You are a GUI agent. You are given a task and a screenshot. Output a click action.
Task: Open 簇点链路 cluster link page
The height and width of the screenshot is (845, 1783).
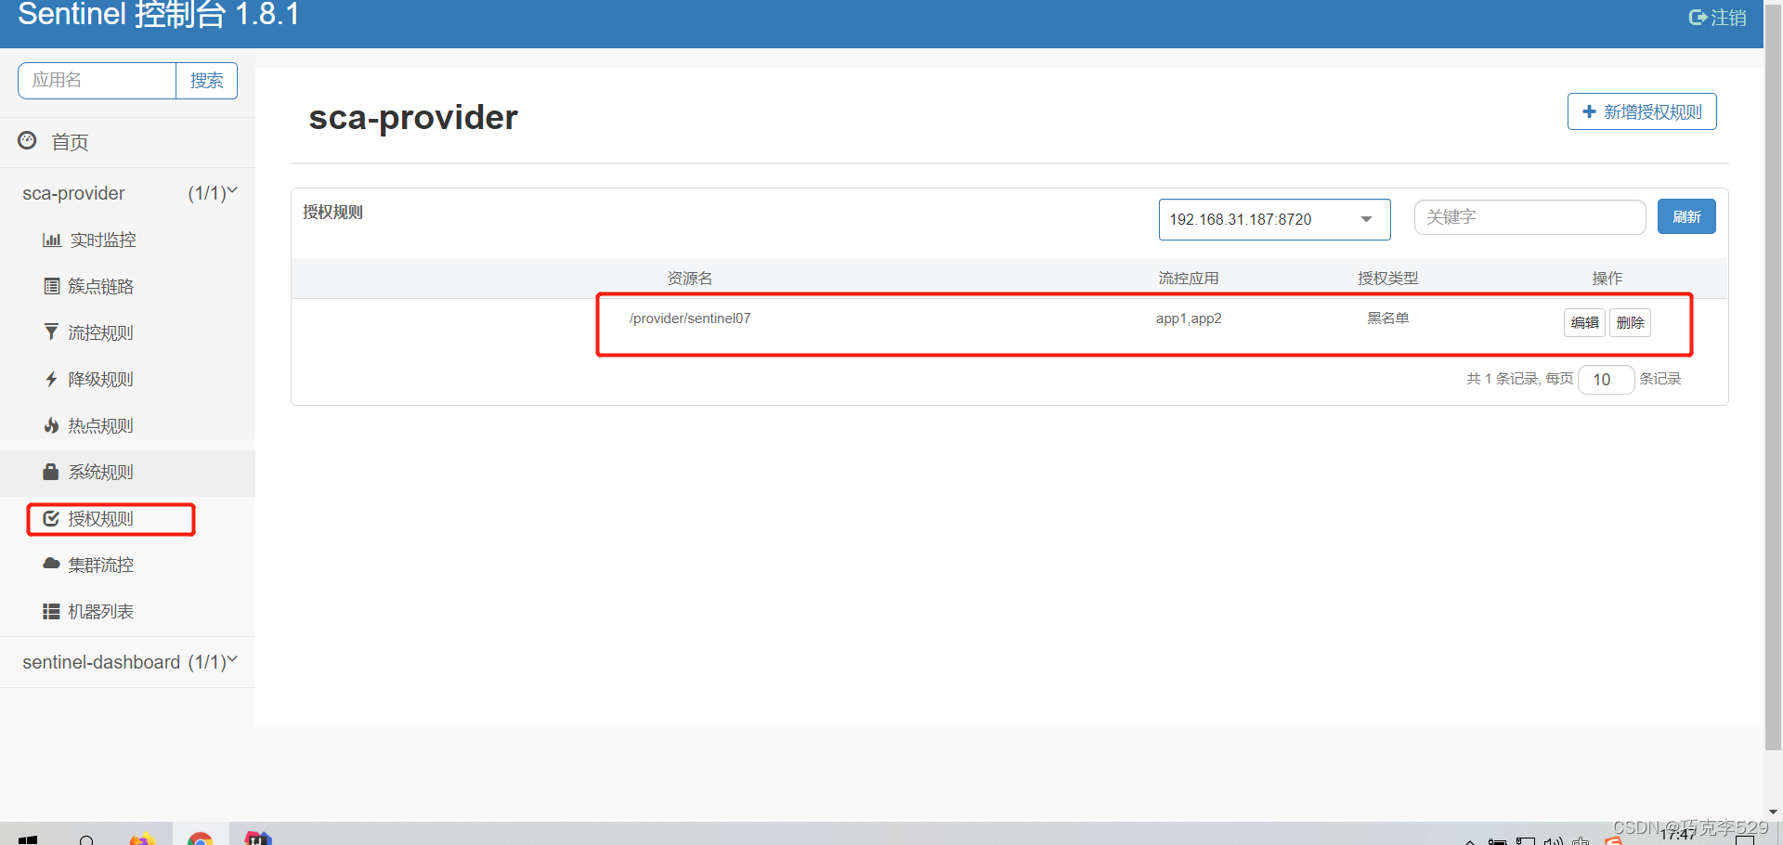tap(101, 286)
